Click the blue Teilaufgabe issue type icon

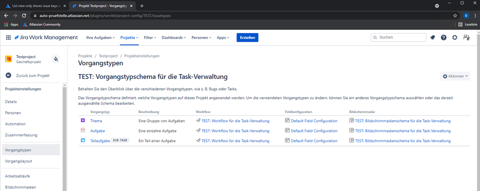point(83,141)
